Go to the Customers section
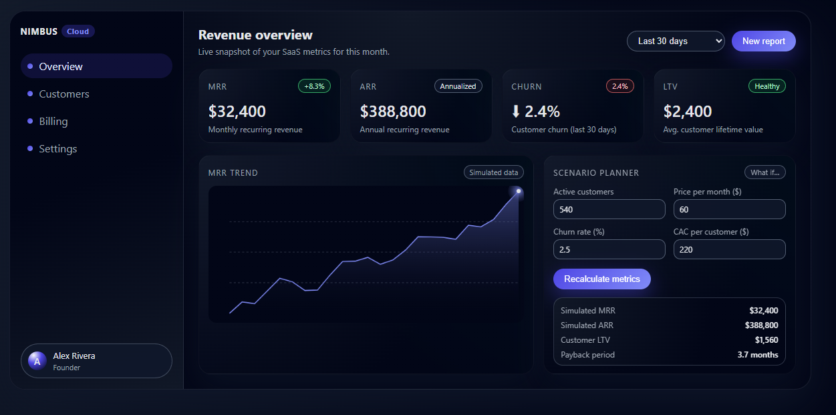The image size is (836, 415). click(64, 94)
